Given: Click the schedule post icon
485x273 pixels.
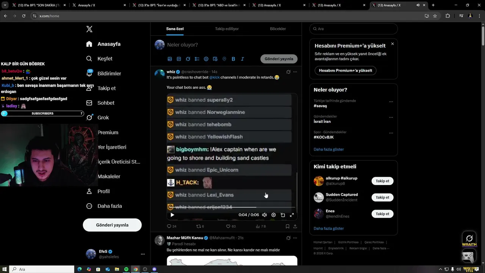Looking at the screenshot, I should (x=215, y=59).
